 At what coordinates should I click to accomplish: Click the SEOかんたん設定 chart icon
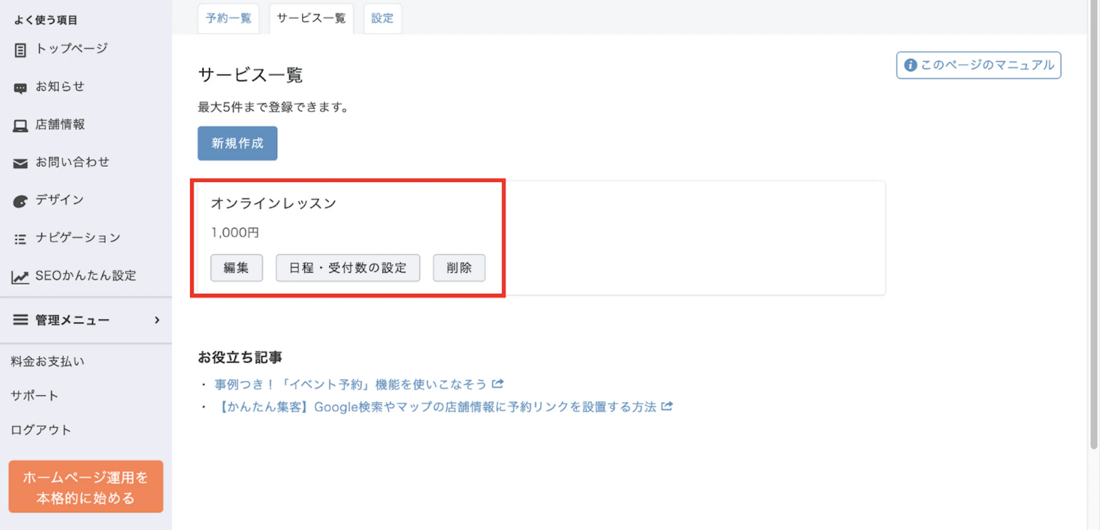[x=20, y=277]
